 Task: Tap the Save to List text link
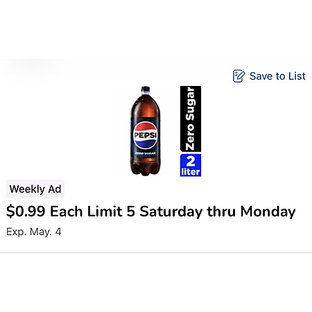(x=277, y=76)
